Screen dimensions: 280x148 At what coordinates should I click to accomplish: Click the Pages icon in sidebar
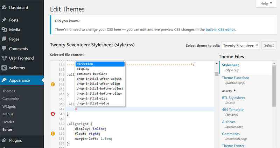coord(4,39)
